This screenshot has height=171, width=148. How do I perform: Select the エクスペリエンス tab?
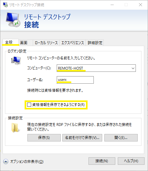coord(73,43)
